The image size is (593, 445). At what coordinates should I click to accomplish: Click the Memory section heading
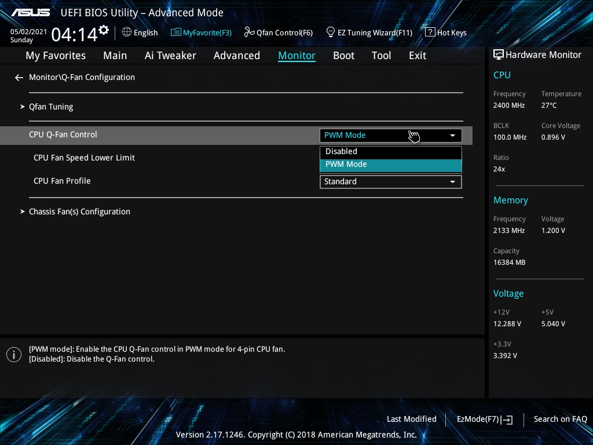(511, 200)
